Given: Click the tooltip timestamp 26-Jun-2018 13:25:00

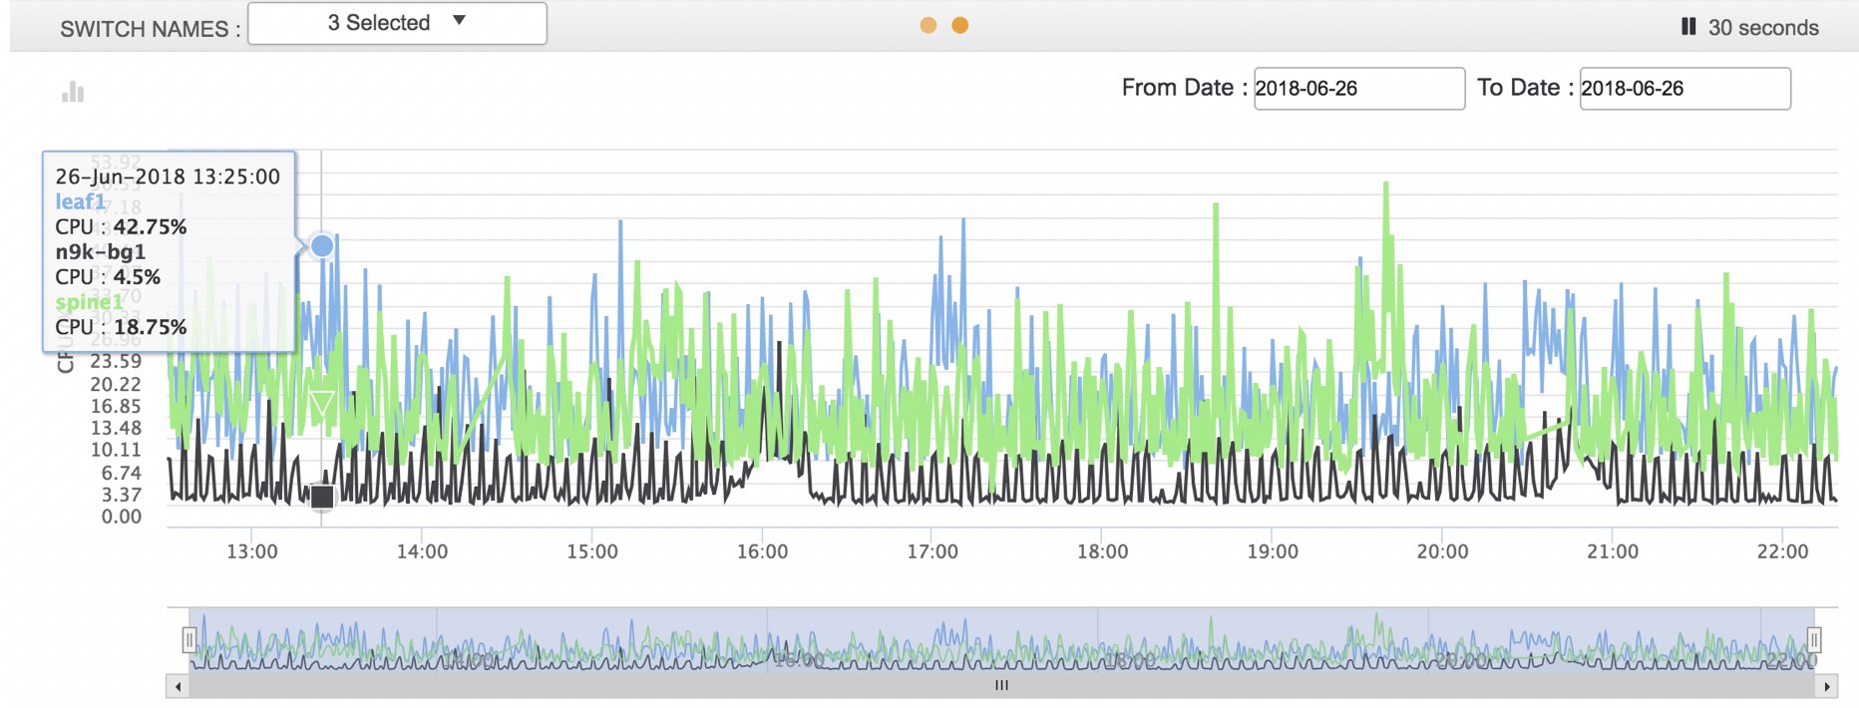Looking at the screenshot, I should point(168,177).
